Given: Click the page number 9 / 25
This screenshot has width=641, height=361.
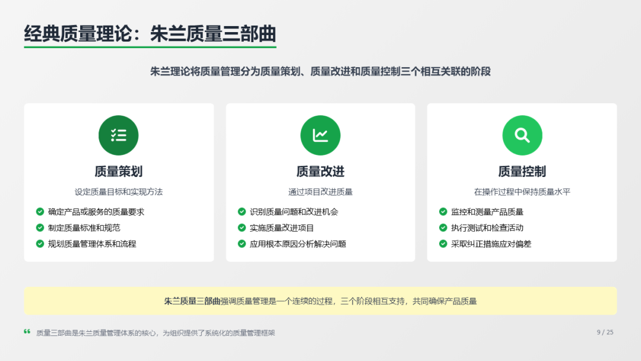Looking at the screenshot, I should click(605, 332).
